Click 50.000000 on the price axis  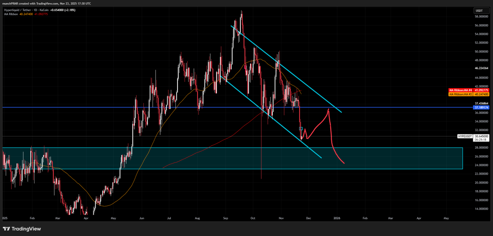(x=481, y=52)
